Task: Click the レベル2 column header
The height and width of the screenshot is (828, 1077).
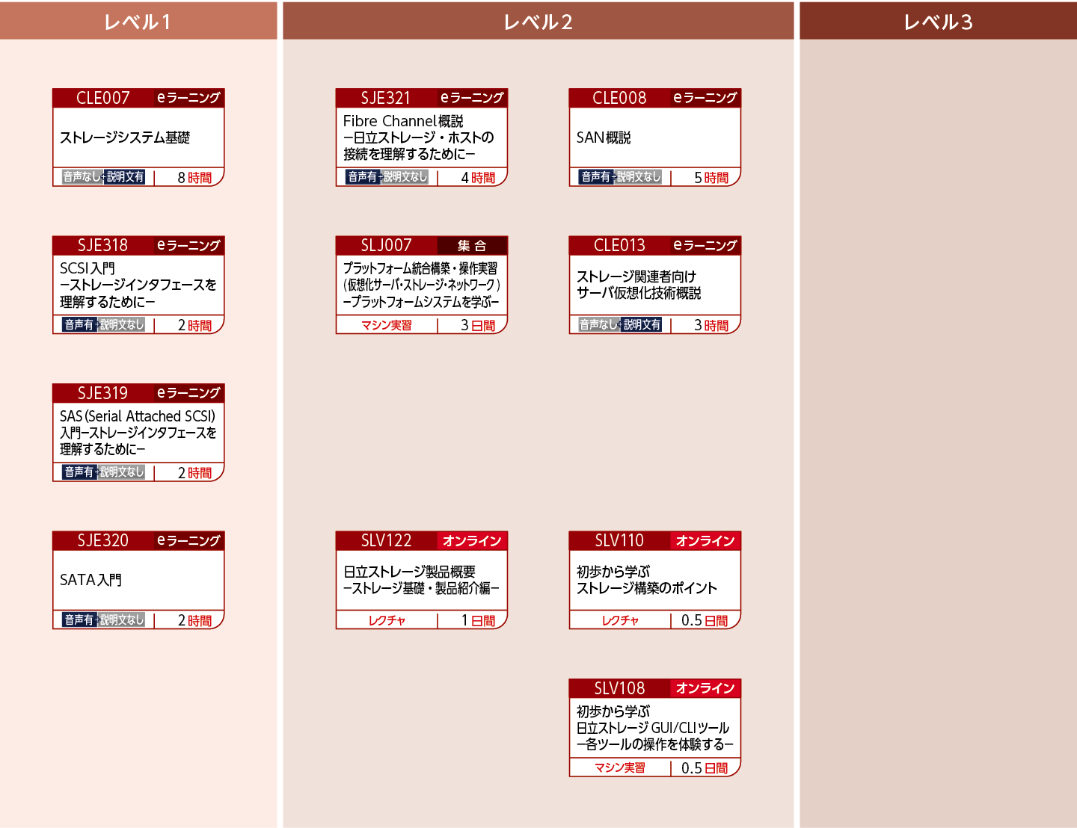Action: click(538, 21)
